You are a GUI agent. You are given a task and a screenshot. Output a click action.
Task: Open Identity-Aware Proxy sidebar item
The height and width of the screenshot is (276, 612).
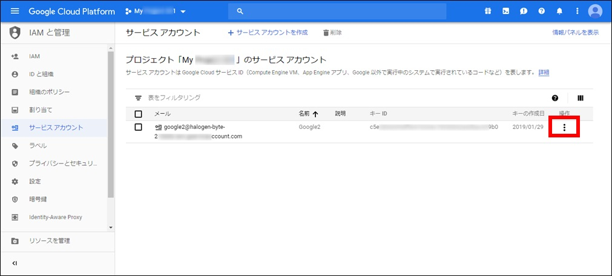point(54,217)
